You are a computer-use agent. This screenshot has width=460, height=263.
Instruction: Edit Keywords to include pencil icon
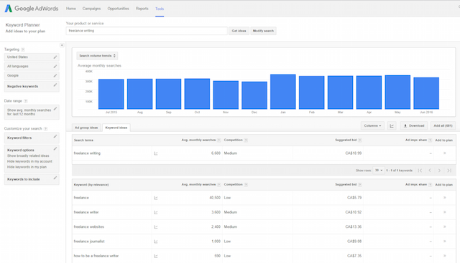point(55,178)
